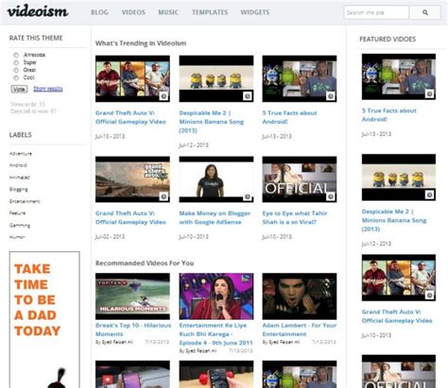Select the Cool rating option

click(16, 77)
